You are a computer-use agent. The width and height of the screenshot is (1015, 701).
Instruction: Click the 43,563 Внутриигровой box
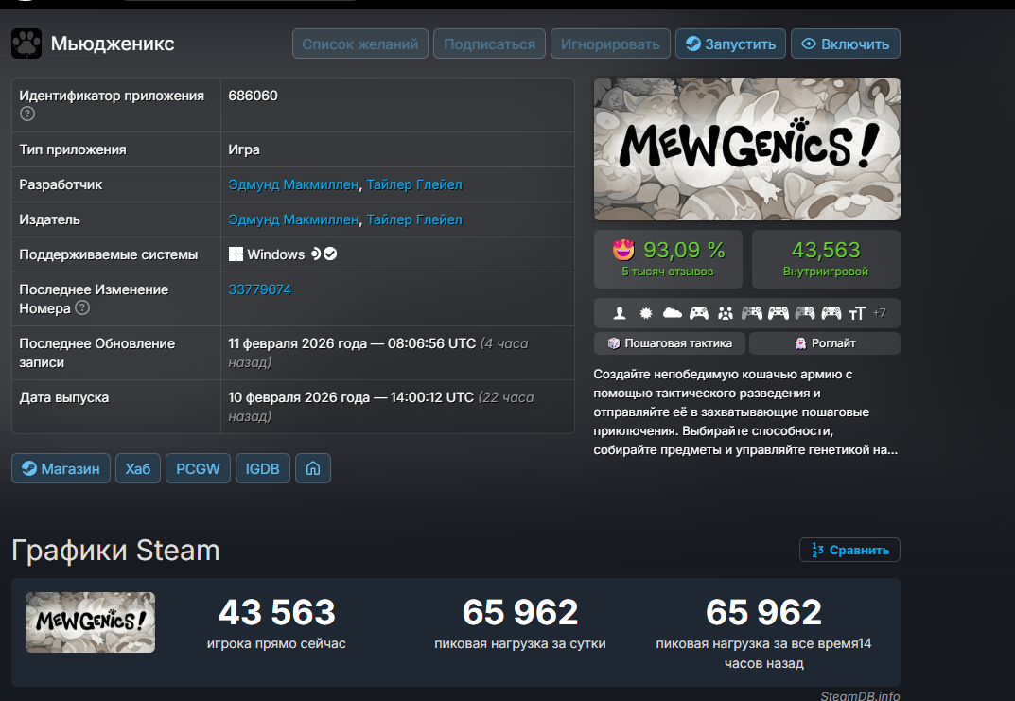coord(826,259)
